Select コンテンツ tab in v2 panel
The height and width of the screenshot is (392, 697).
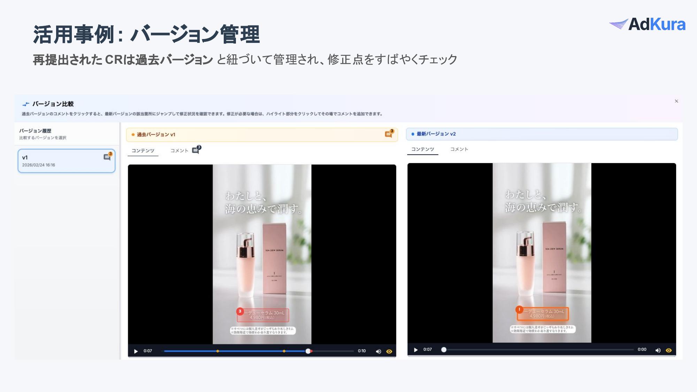[422, 149]
